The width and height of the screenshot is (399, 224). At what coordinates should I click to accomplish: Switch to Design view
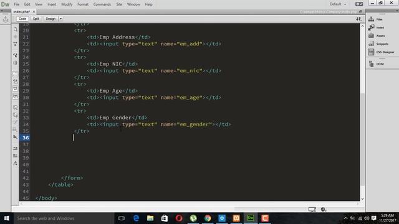[50, 19]
